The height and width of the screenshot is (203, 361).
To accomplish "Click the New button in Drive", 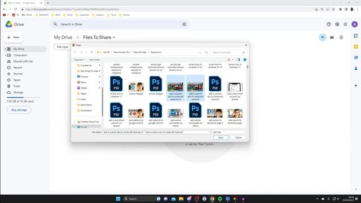I will pyautogui.click(x=14, y=37).
